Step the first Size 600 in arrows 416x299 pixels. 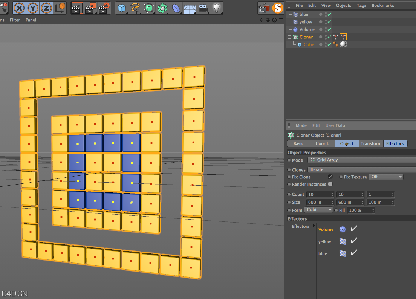point(332,202)
